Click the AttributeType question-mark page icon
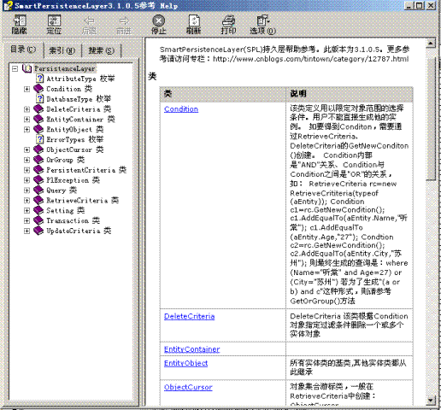Image resolution: width=441 pixels, height=410 pixels. [40, 79]
